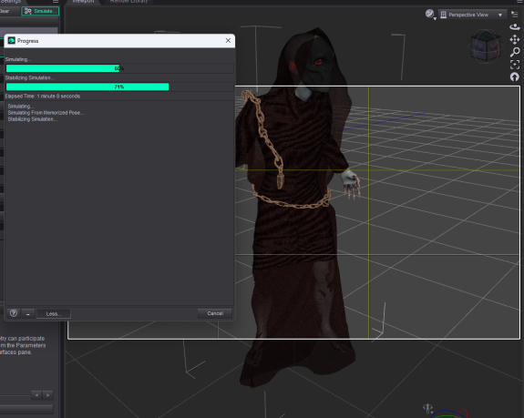
Task: Select the zoom magnifier control
Action: (x=515, y=52)
